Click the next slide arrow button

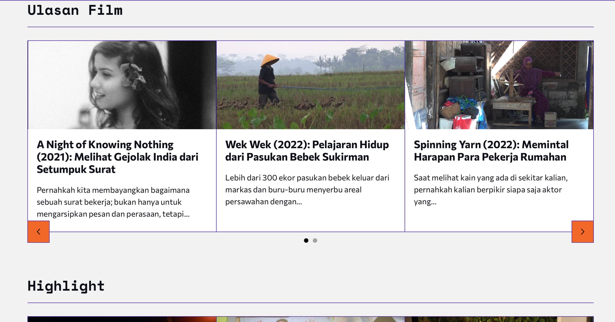coord(582,232)
